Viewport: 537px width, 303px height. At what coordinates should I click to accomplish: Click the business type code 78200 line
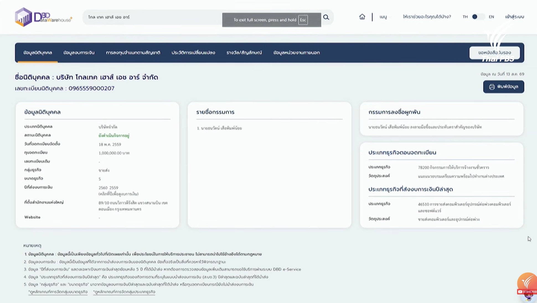(x=453, y=168)
